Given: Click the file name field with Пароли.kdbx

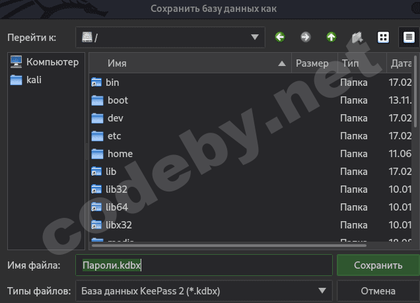Looking at the screenshot, I should click(x=204, y=265).
